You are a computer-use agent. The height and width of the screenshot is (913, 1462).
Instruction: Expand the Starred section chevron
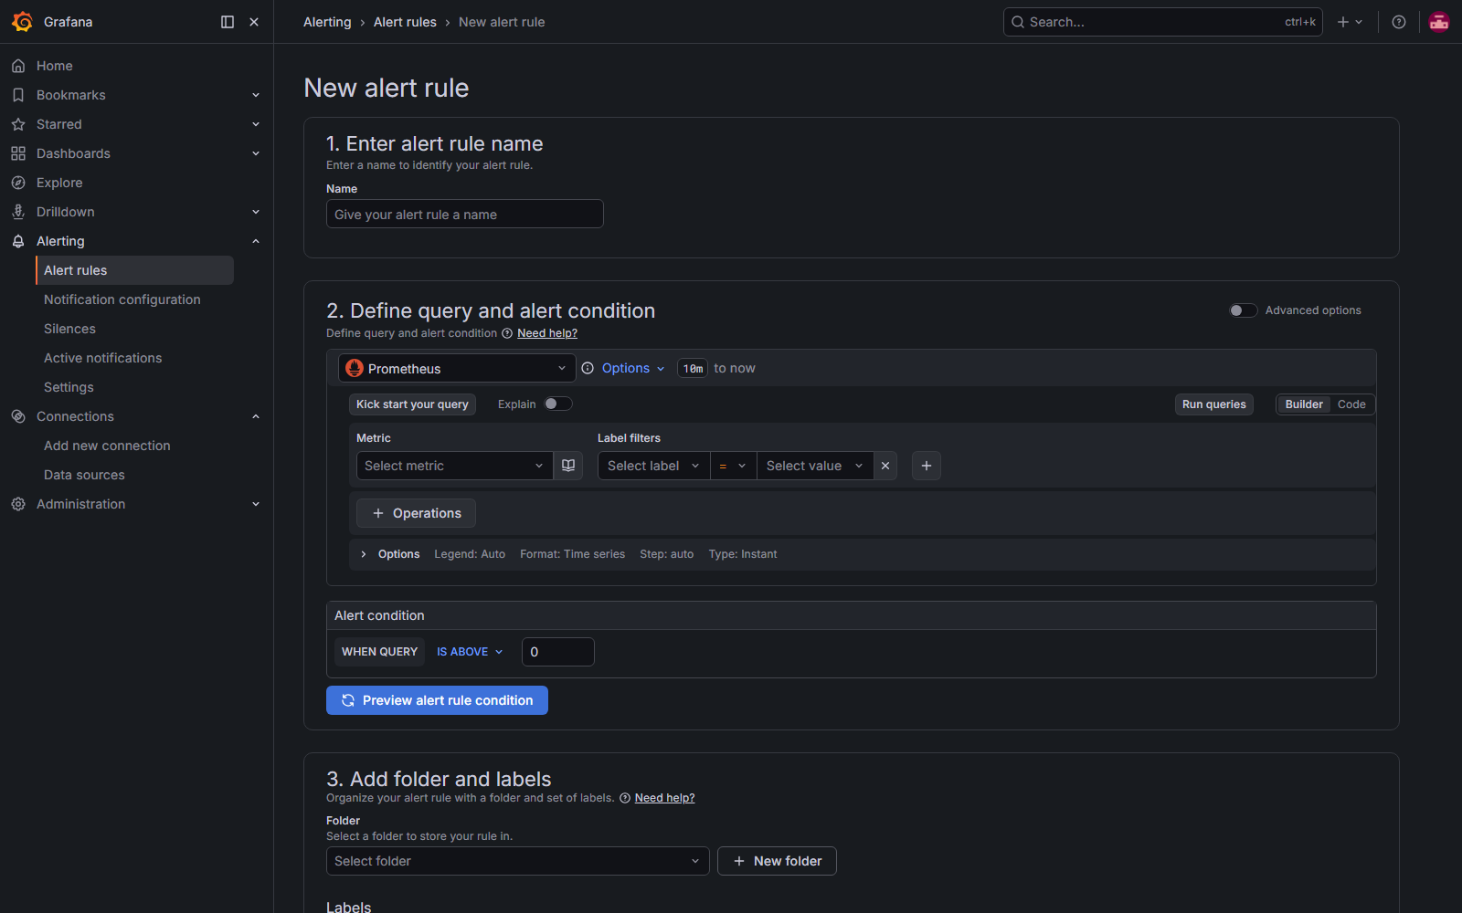[x=256, y=124]
